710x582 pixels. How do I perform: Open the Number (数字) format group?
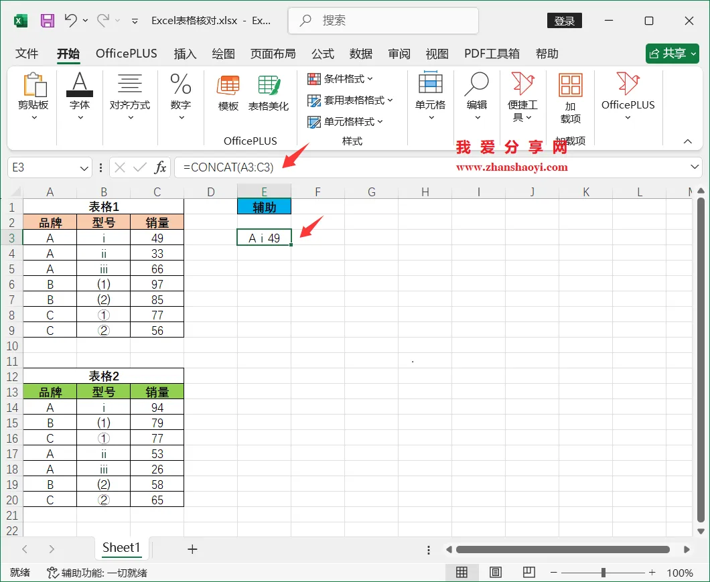(181, 96)
